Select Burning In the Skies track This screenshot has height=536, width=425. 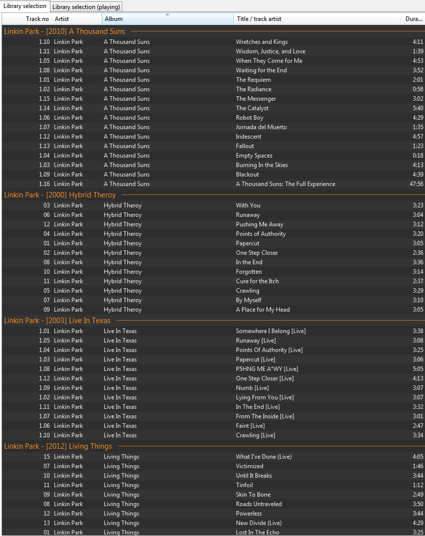coord(213,165)
